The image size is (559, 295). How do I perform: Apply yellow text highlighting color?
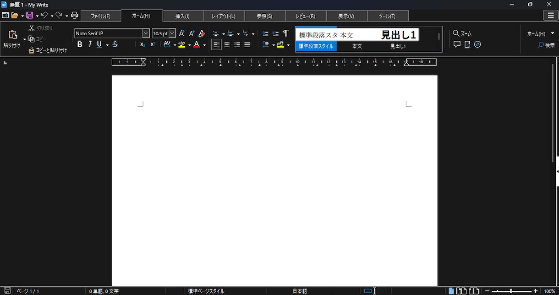(x=182, y=44)
